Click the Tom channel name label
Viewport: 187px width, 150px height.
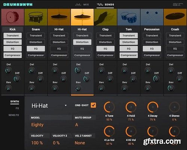point(129,29)
